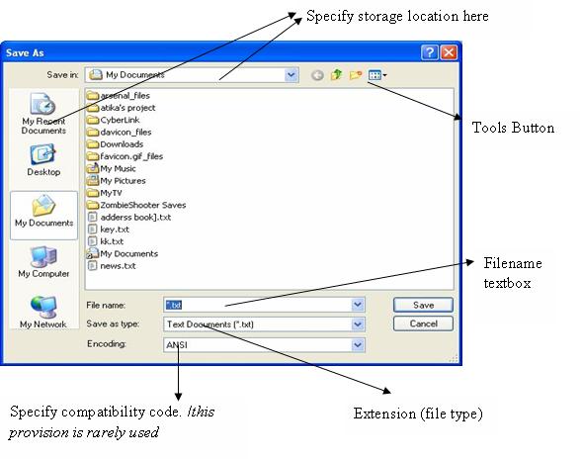This screenshot has height=461, width=582.
Task: Select the My Music folder
Action: tap(112, 168)
